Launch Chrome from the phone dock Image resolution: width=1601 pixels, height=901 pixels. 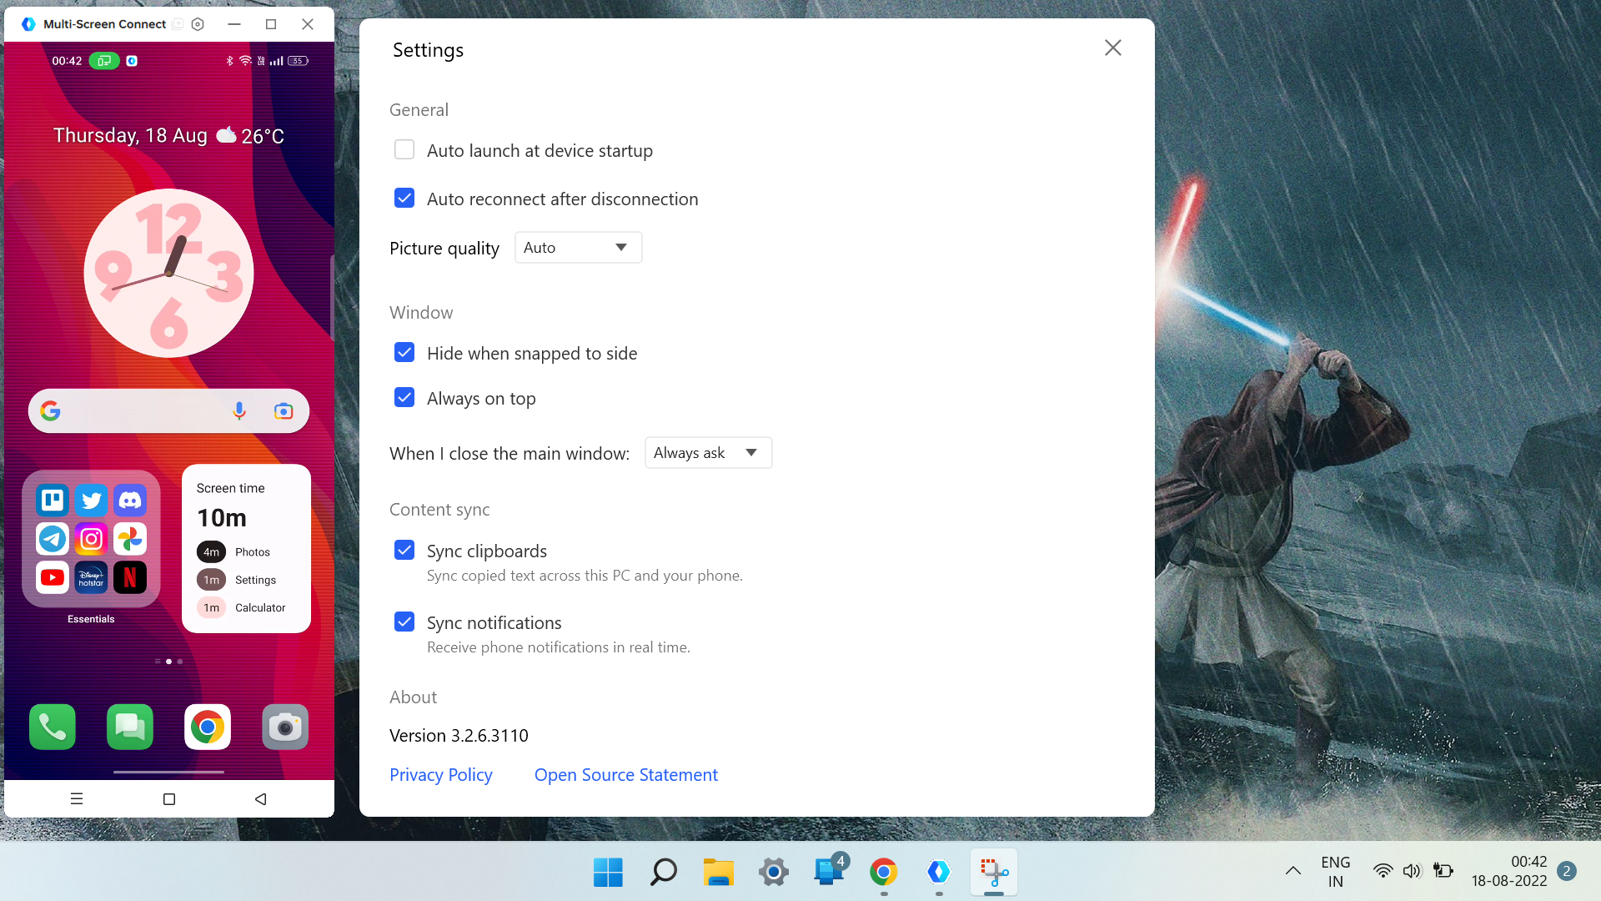208,727
